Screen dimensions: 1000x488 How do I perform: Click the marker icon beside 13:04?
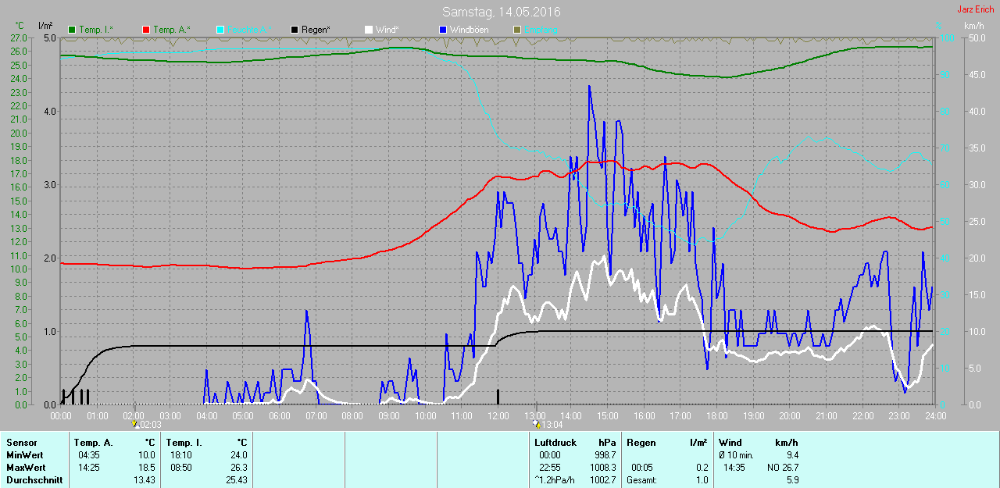click(x=536, y=424)
